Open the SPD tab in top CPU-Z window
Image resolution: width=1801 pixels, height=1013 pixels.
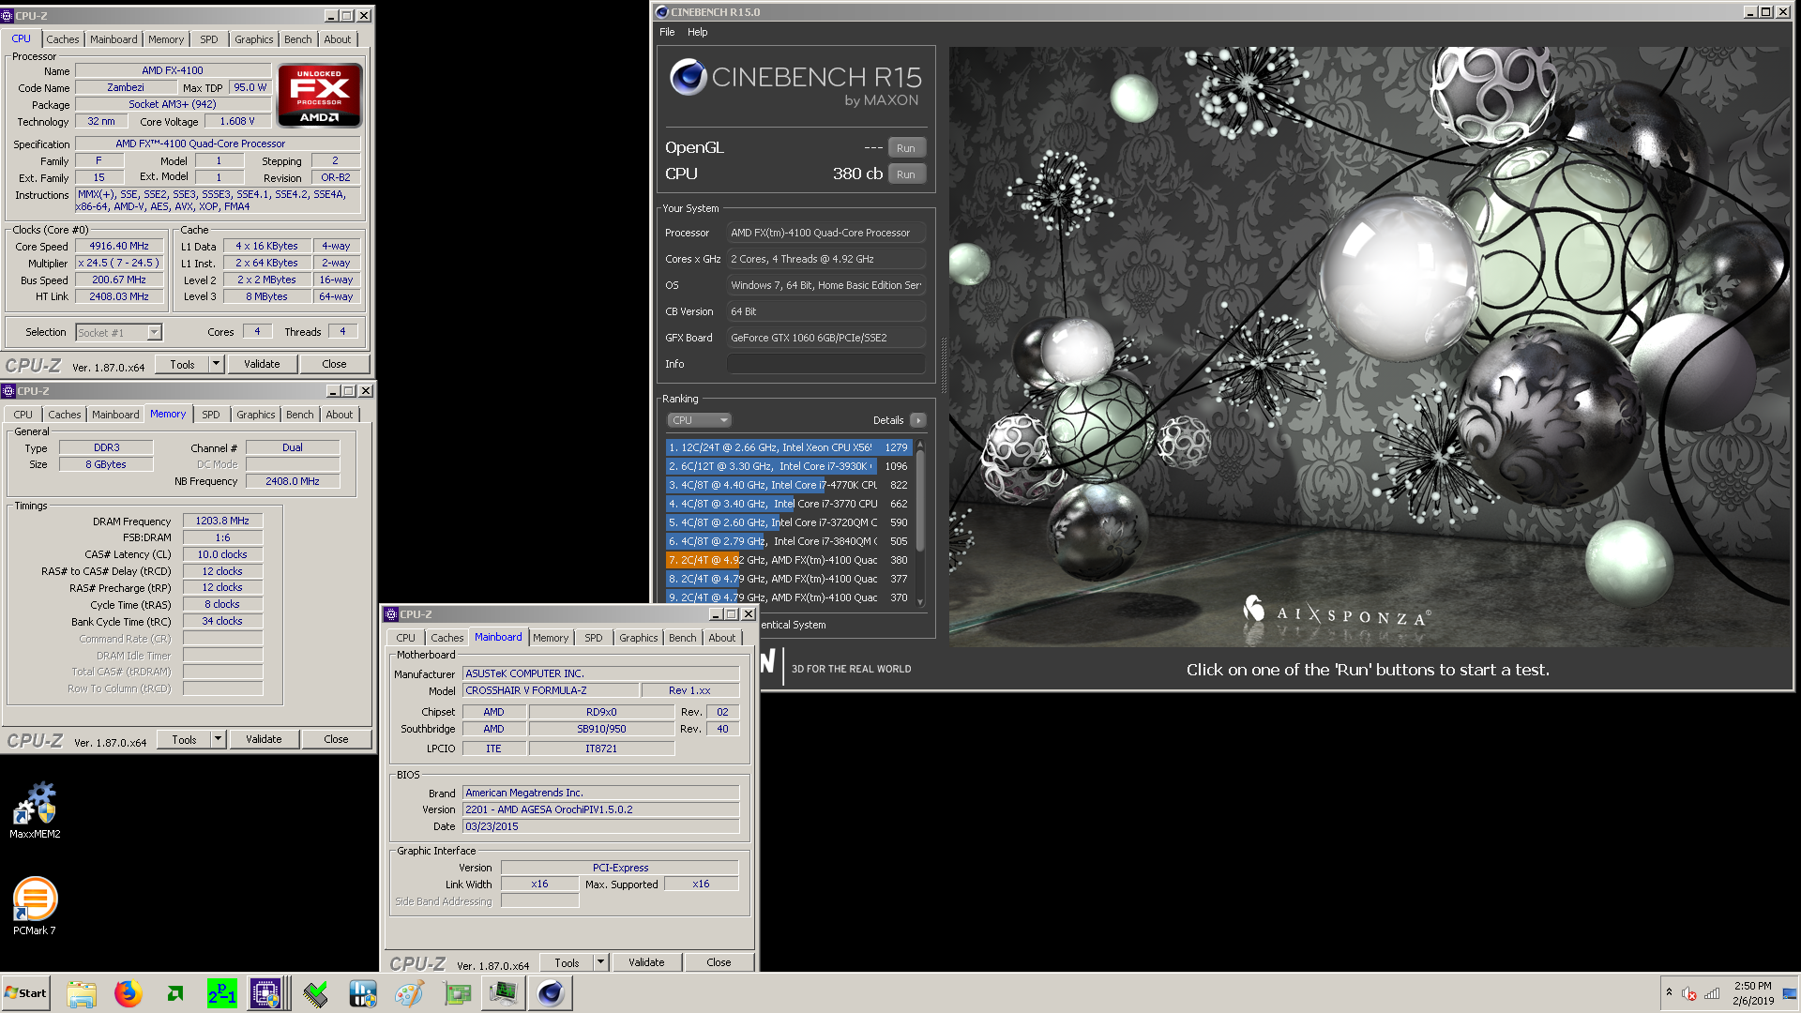209,39
